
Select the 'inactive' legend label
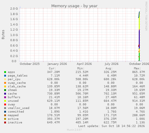click(x=15, y=122)
